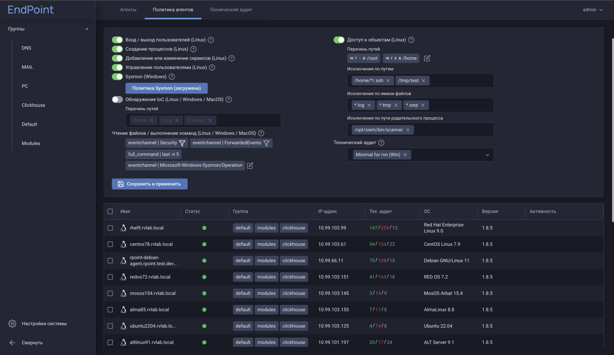
Task: Sort table by Имя column header
Action: coord(125,212)
